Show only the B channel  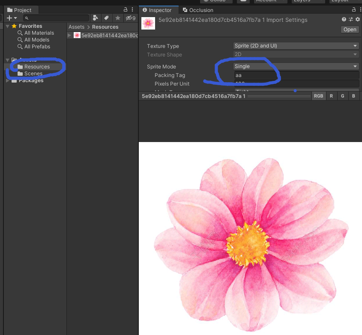tap(353, 96)
